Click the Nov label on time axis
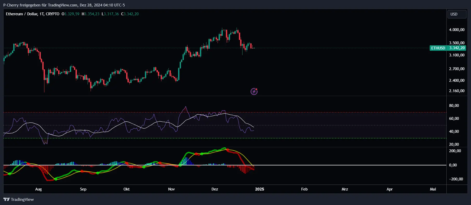Image resolution: width=471 pixels, height=205 pixels. pyautogui.click(x=171, y=189)
